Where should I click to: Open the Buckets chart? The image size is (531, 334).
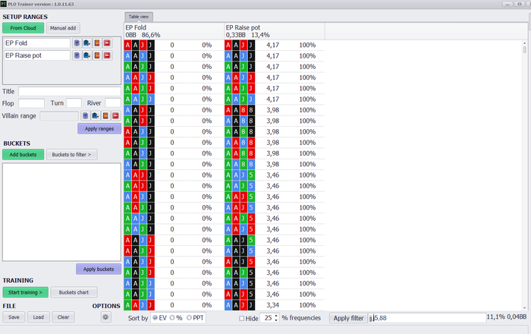74,292
